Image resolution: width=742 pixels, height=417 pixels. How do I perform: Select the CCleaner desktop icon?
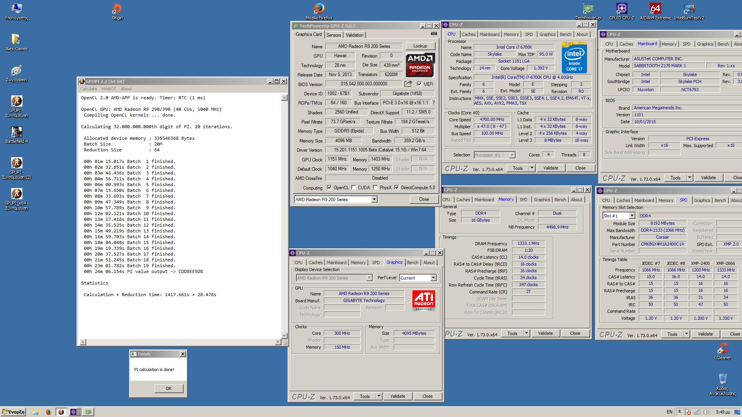(722, 351)
